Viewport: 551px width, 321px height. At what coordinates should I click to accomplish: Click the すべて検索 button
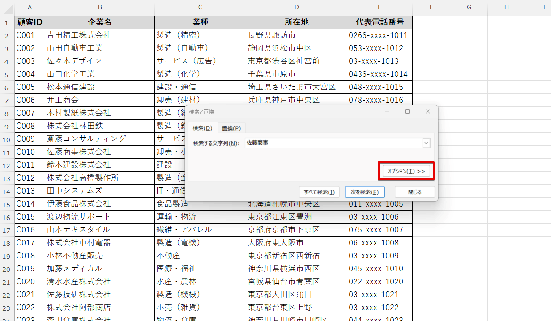click(319, 192)
